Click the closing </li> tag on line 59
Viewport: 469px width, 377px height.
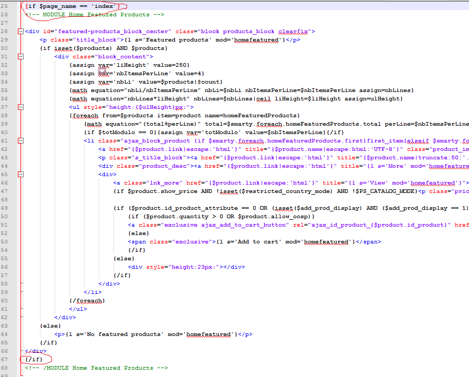point(93,292)
